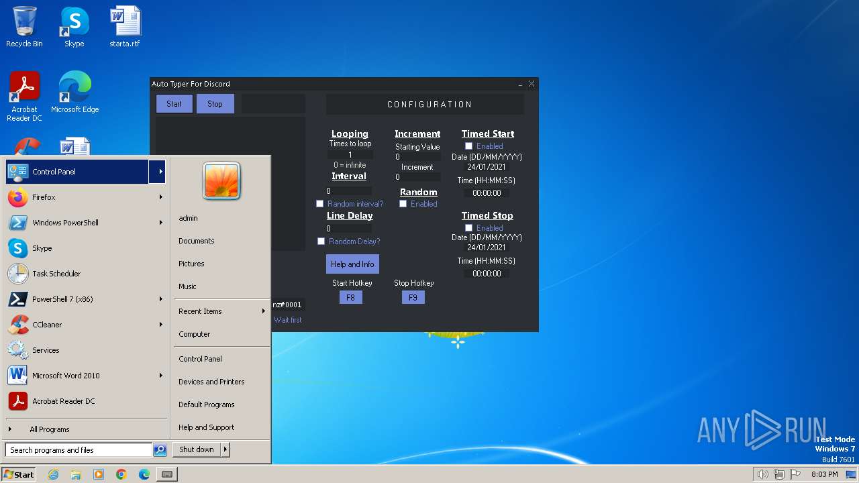Screen dimensions: 859x483
Task: Toggle the Timed Start Enabled checkbox
Action: pyautogui.click(x=469, y=146)
